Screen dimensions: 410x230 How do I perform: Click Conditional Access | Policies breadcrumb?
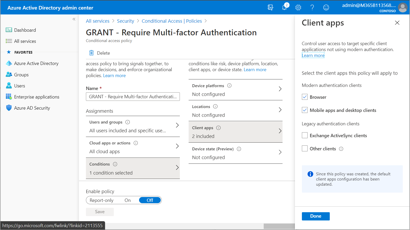[172, 21]
